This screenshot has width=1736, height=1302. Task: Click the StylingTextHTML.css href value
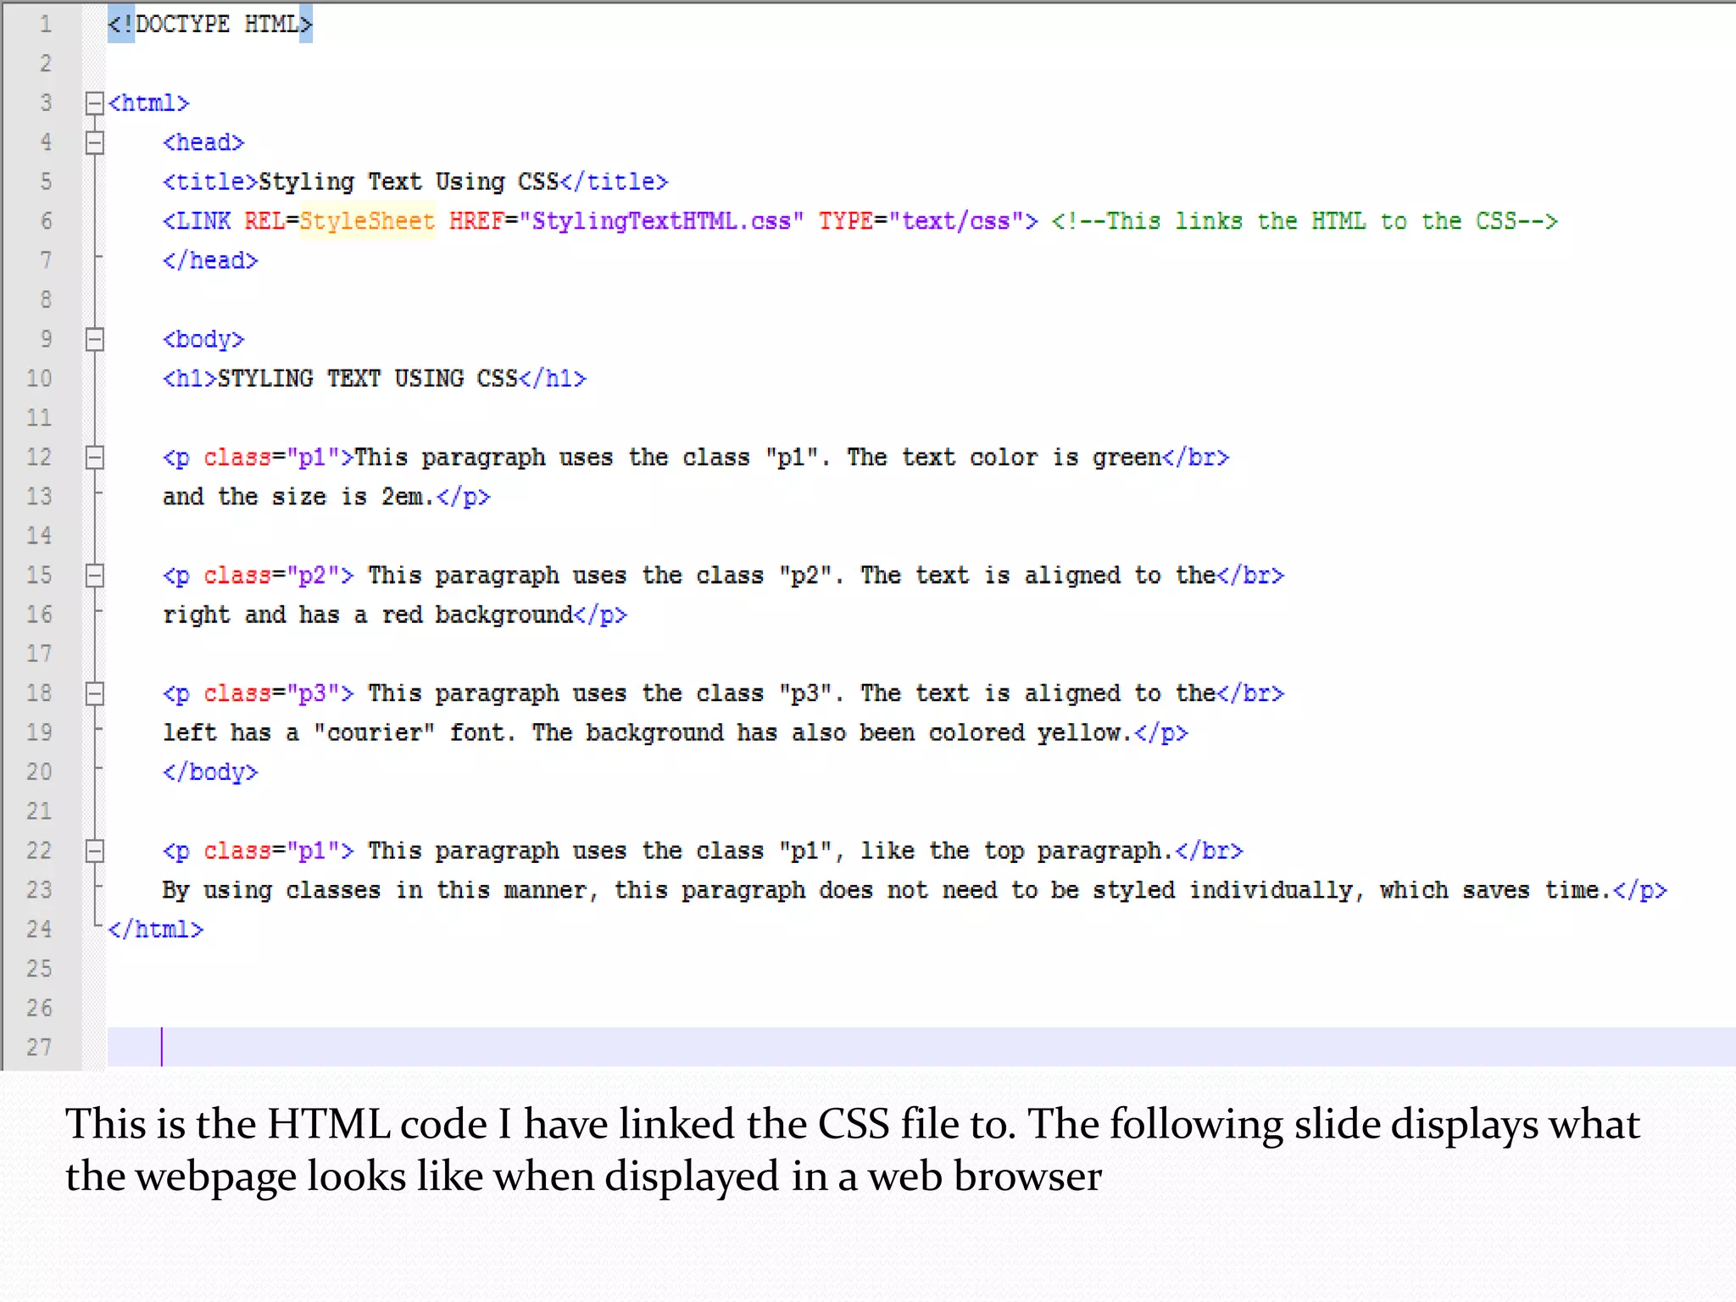point(661,221)
